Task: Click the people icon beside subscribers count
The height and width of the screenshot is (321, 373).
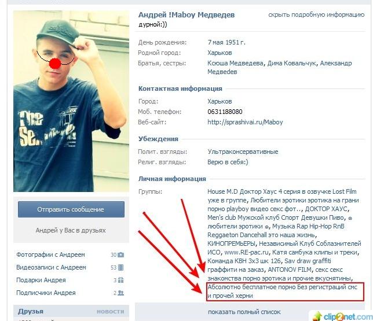Action: pos(121,293)
